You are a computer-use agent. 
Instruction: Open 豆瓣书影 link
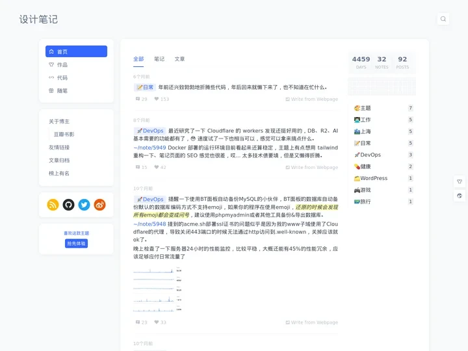click(x=64, y=135)
